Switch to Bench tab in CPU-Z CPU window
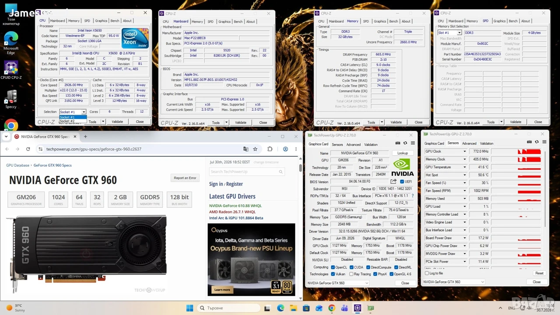 coord(115,21)
